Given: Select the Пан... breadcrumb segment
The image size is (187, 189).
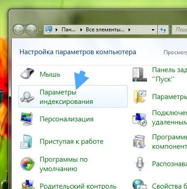Looking at the screenshot, I should coord(68,30).
